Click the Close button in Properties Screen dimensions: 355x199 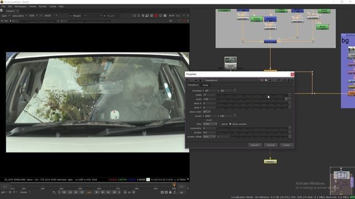[286, 145]
